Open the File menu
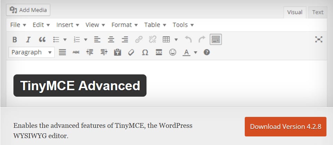The height and width of the screenshot is (145, 333). [x=18, y=25]
